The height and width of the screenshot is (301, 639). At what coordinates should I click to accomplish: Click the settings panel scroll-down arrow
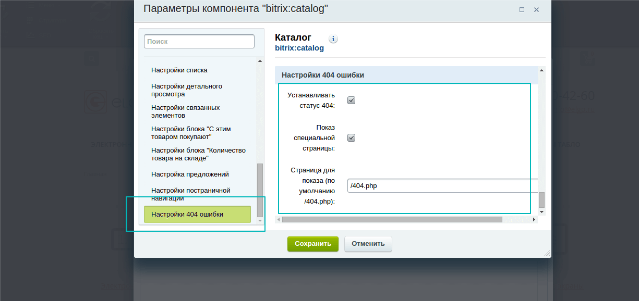[541, 212]
